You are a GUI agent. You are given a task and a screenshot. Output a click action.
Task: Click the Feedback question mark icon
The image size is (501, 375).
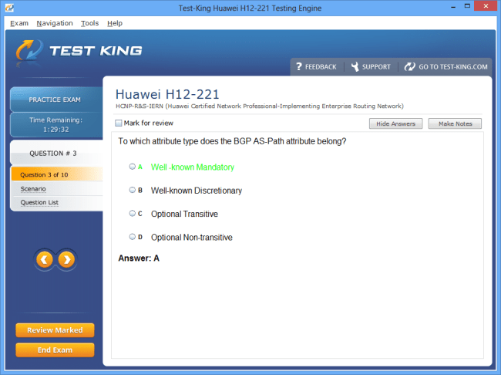(299, 67)
